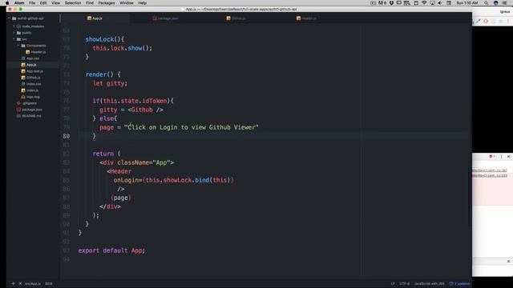Open the Selection menu

[x=73, y=3]
